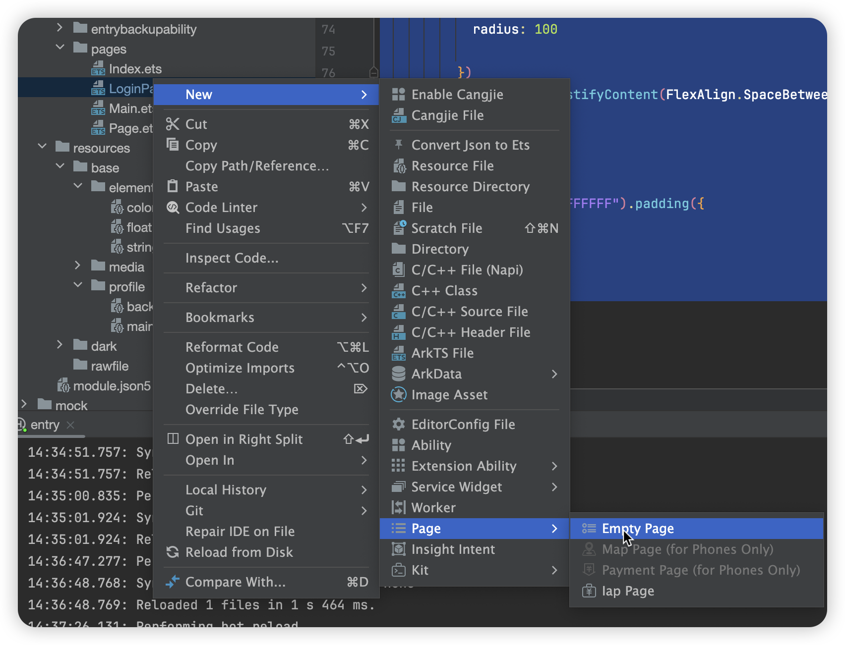Click the Iap Page icon

(589, 591)
